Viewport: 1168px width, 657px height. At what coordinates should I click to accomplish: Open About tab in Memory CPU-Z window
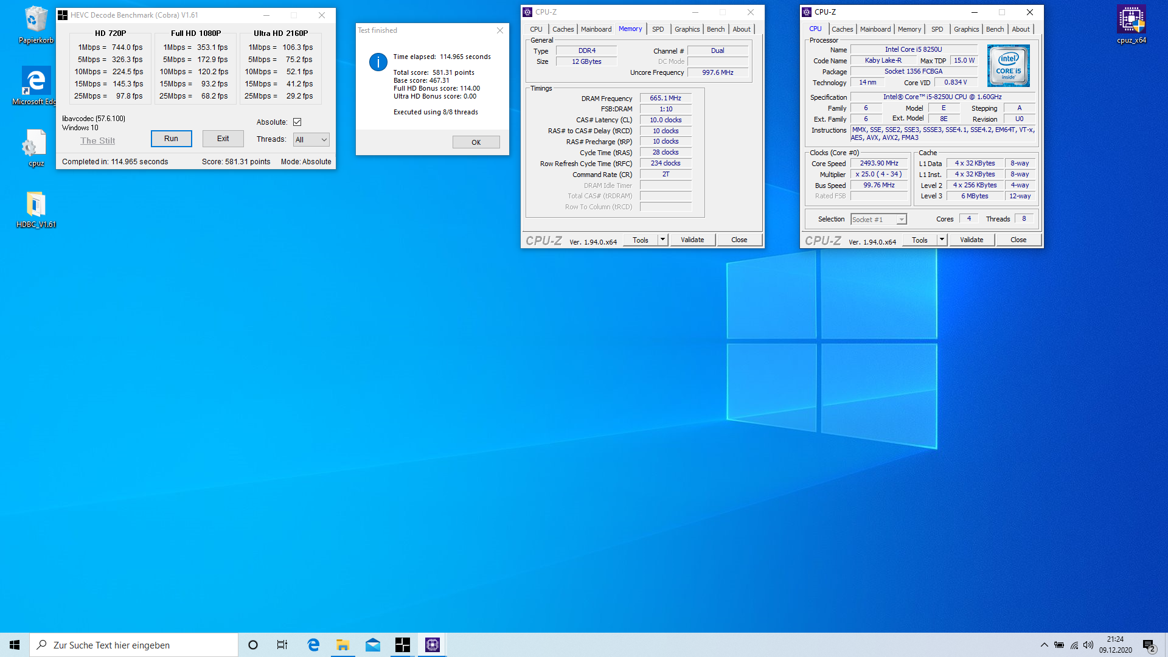[741, 29]
